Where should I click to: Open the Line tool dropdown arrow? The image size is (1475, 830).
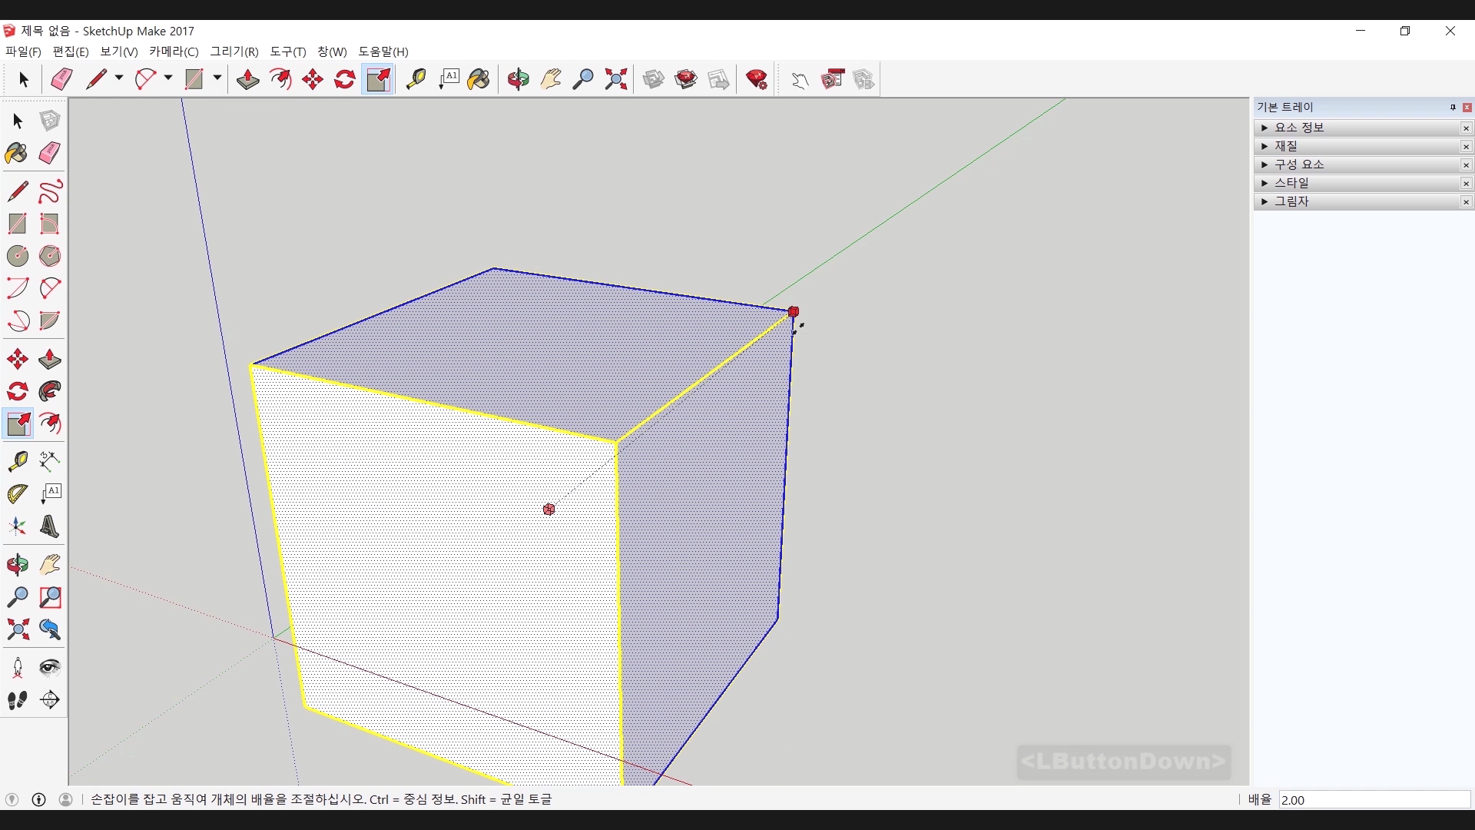[x=118, y=78]
